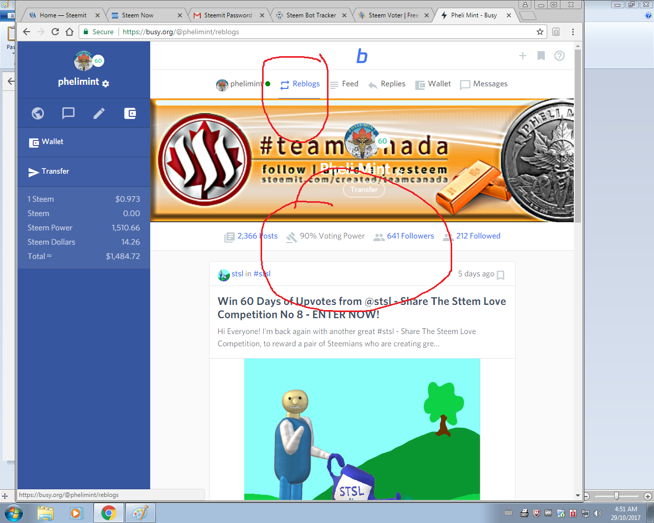Image resolution: width=654 pixels, height=523 pixels.
Task: Open the globe explore icon in sidebar
Action: [x=38, y=113]
